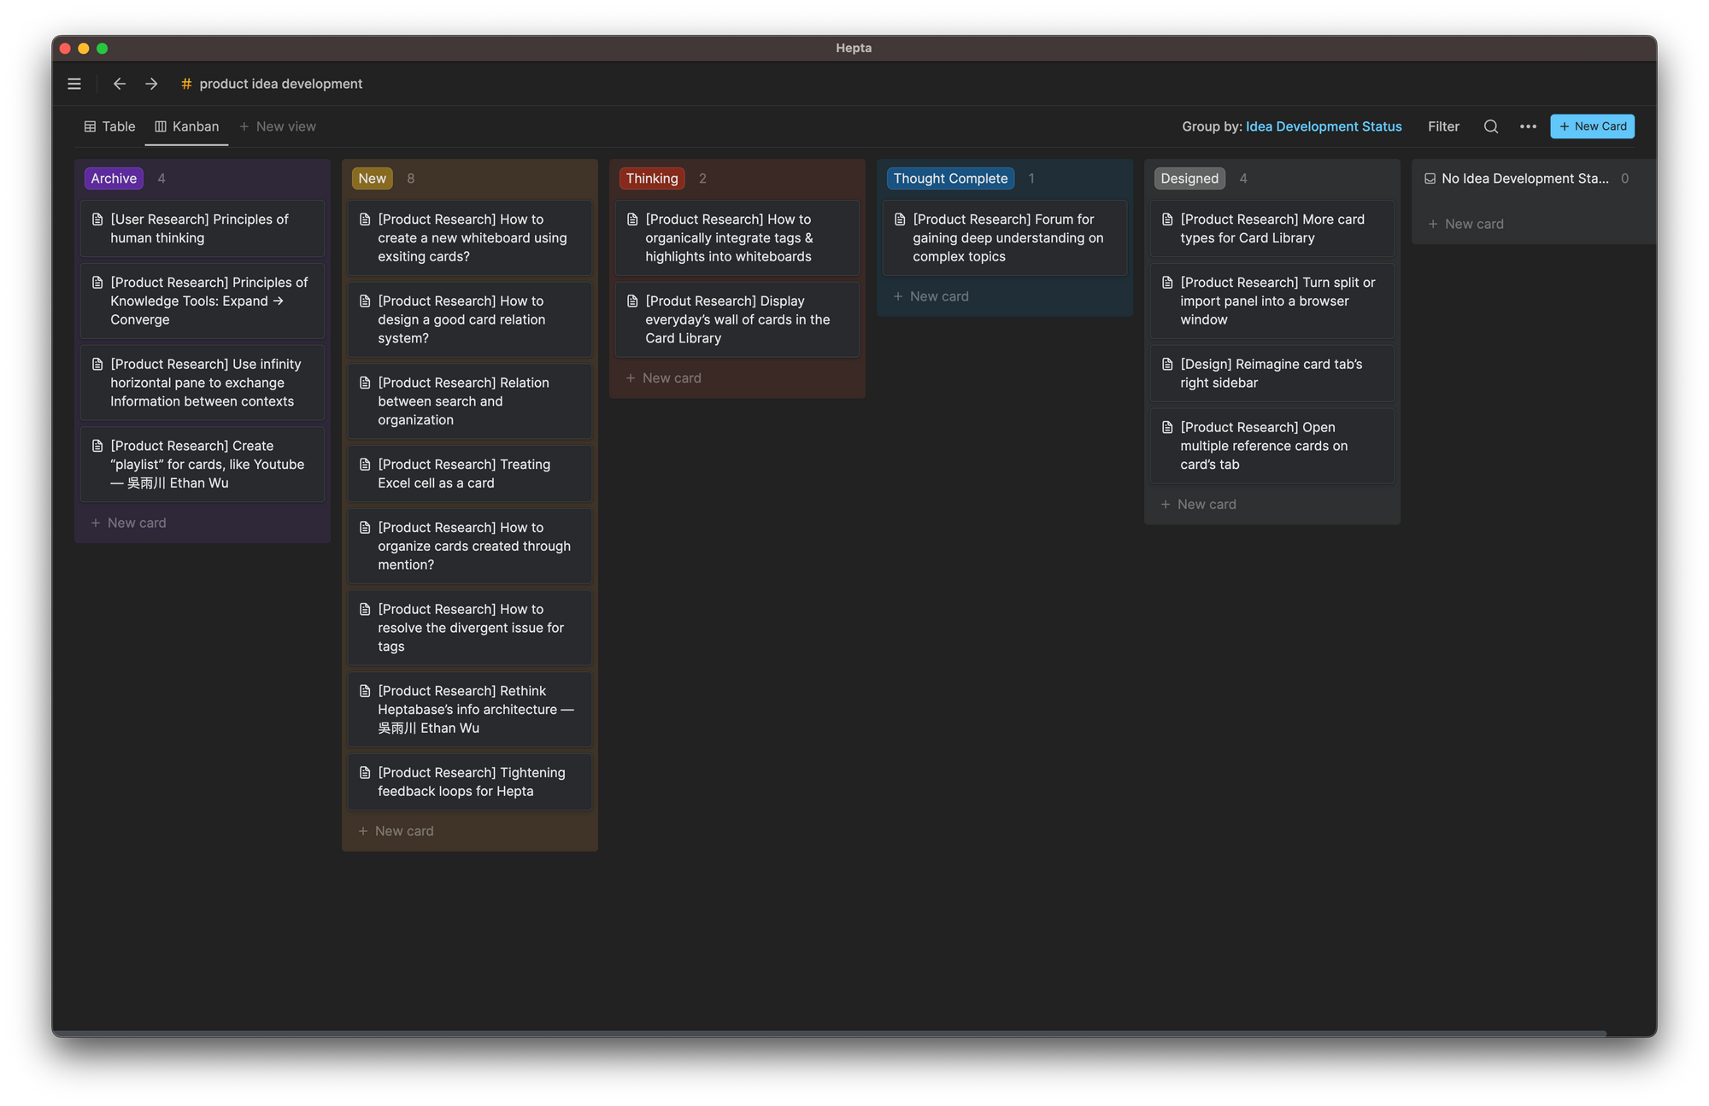Screen dimensions: 1709x1106
Task: Add New card in Designed column
Action: 1198,505
